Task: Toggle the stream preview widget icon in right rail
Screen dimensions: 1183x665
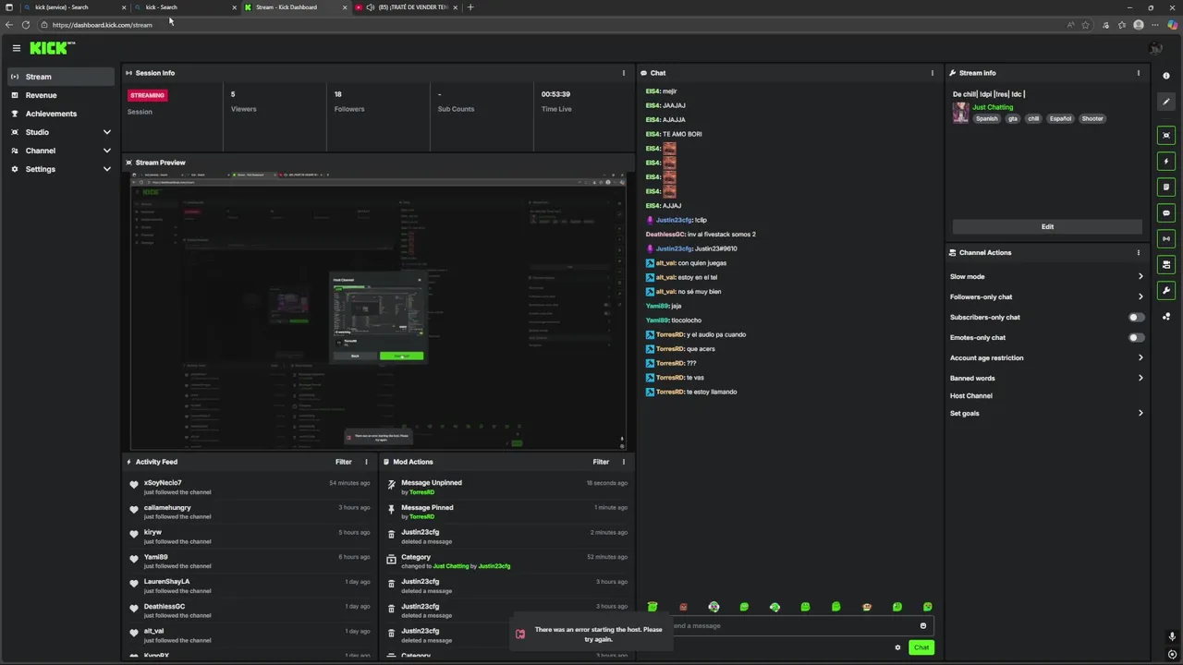Action: tap(1166, 136)
